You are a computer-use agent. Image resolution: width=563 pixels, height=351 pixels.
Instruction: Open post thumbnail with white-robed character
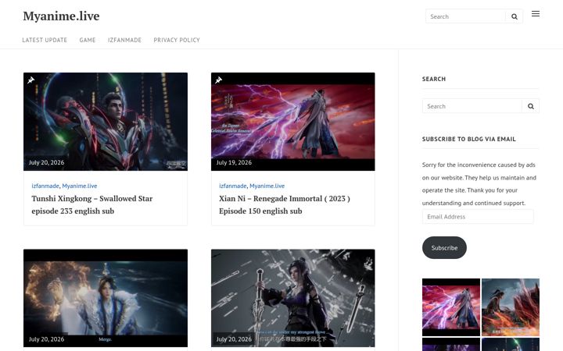106,298
